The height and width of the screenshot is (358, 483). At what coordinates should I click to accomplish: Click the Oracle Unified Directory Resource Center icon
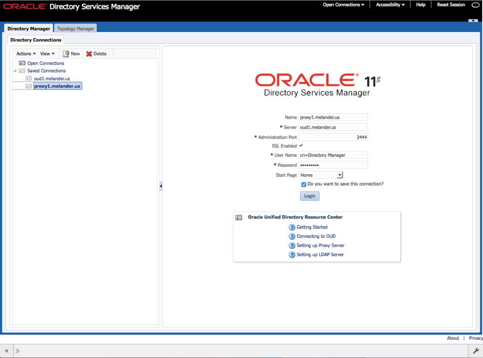click(239, 217)
